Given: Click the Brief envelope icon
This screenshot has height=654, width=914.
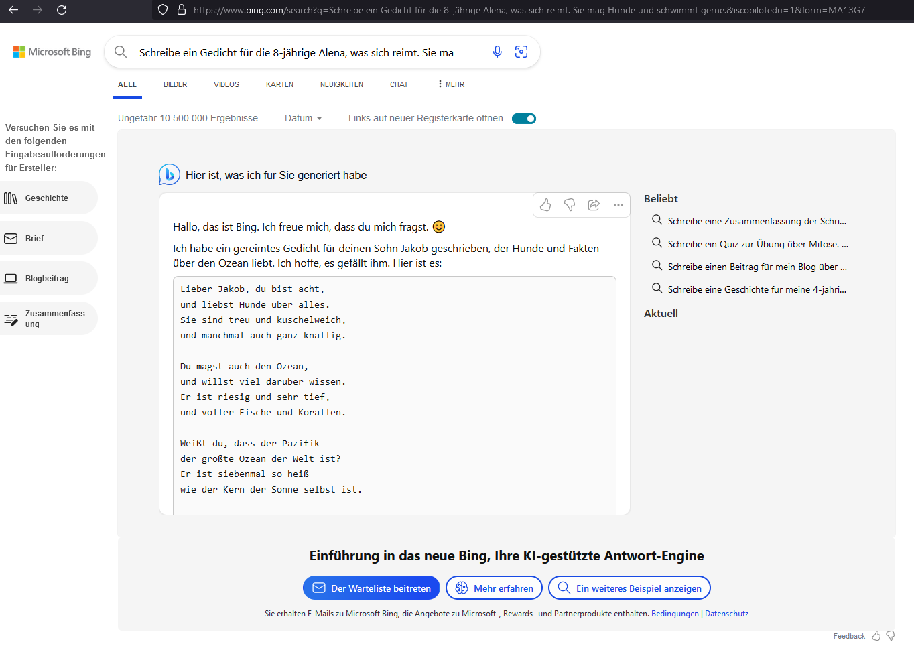Looking at the screenshot, I should (11, 239).
